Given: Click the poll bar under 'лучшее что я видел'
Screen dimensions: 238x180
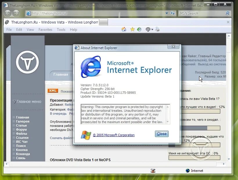Looking at the screenshot, I should click(x=201, y=111).
